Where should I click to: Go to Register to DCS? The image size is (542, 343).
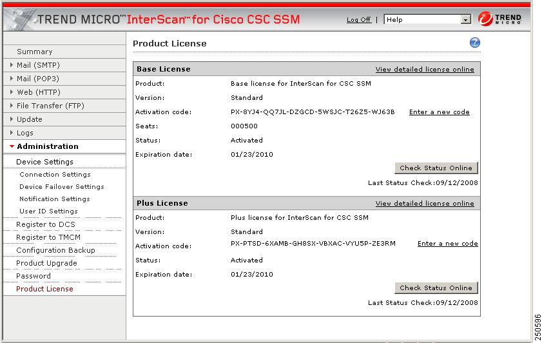[x=46, y=224]
